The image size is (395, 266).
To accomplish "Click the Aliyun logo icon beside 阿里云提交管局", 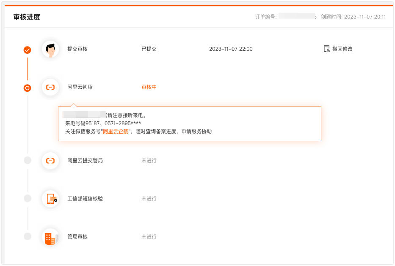I will tap(50, 161).
